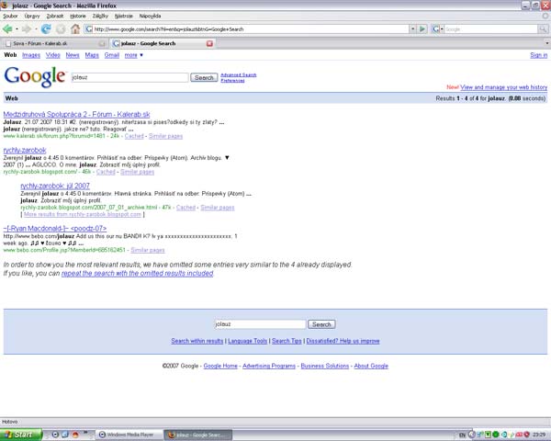Open the Images link
Screen dimensions: 551x441
pyautogui.click(x=31, y=55)
